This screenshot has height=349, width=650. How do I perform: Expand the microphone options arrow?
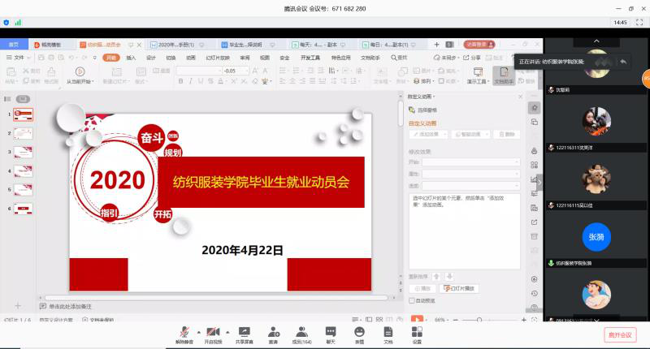click(x=197, y=332)
